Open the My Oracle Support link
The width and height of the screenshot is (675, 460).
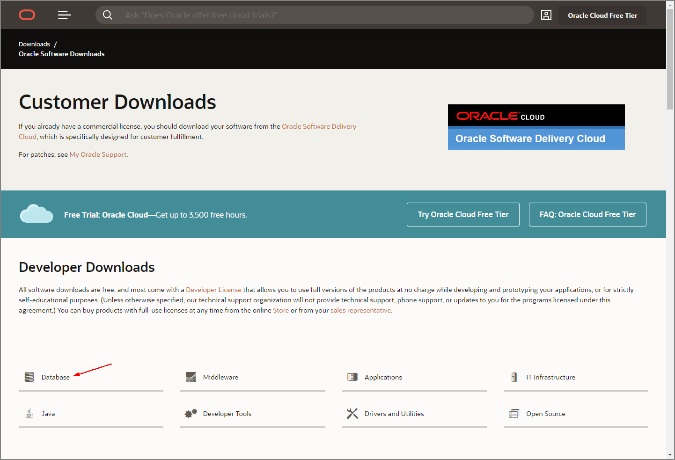pos(98,154)
